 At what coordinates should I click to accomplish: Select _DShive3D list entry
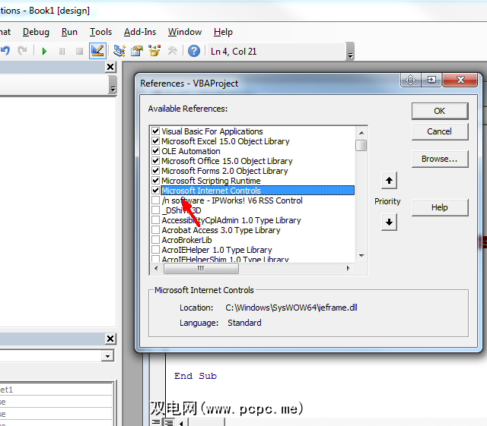(x=181, y=210)
